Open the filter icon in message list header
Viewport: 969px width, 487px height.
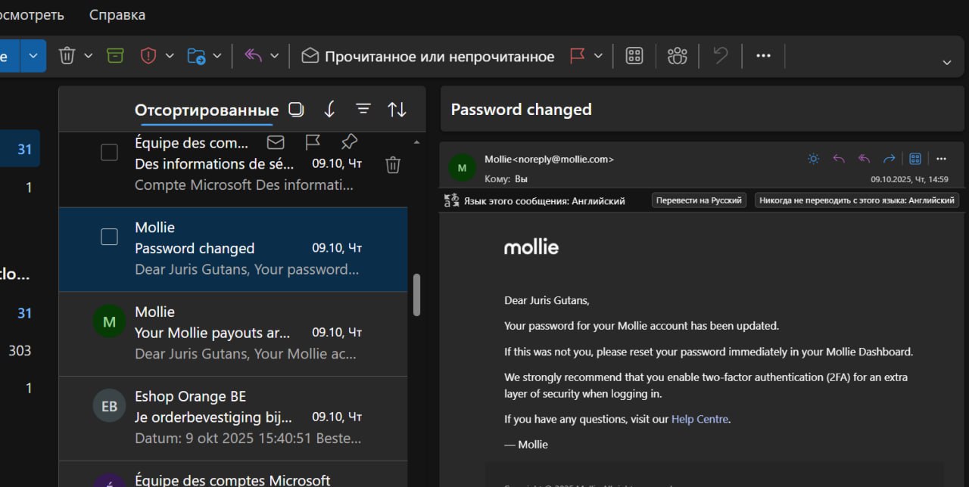click(363, 110)
